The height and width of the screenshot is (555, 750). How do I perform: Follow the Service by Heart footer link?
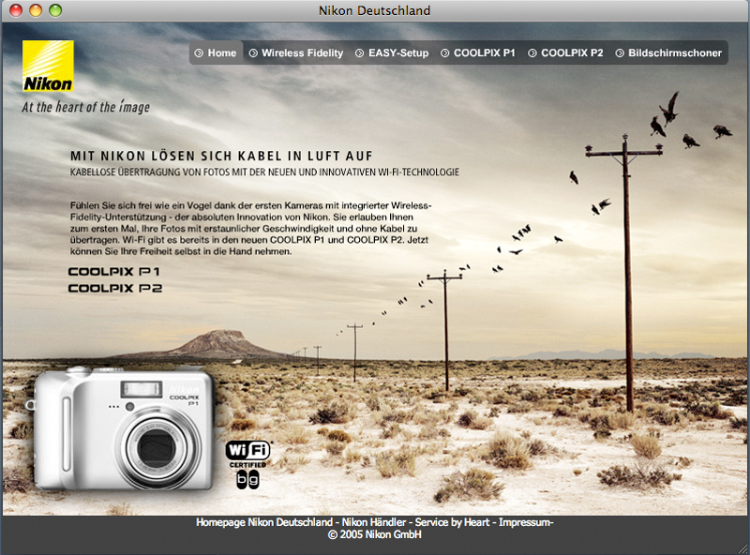pos(452,522)
